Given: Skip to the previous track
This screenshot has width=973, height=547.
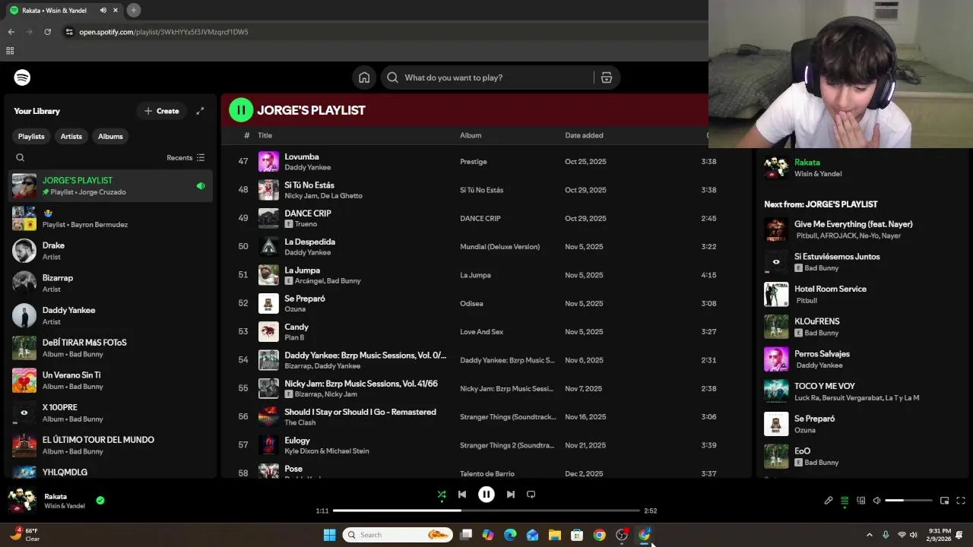Looking at the screenshot, I should pos(462,495).
